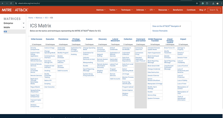This screenshot has width=223, height=118.
Task: Click the green extension icon in toolbar
Action: tap(203, 3)
